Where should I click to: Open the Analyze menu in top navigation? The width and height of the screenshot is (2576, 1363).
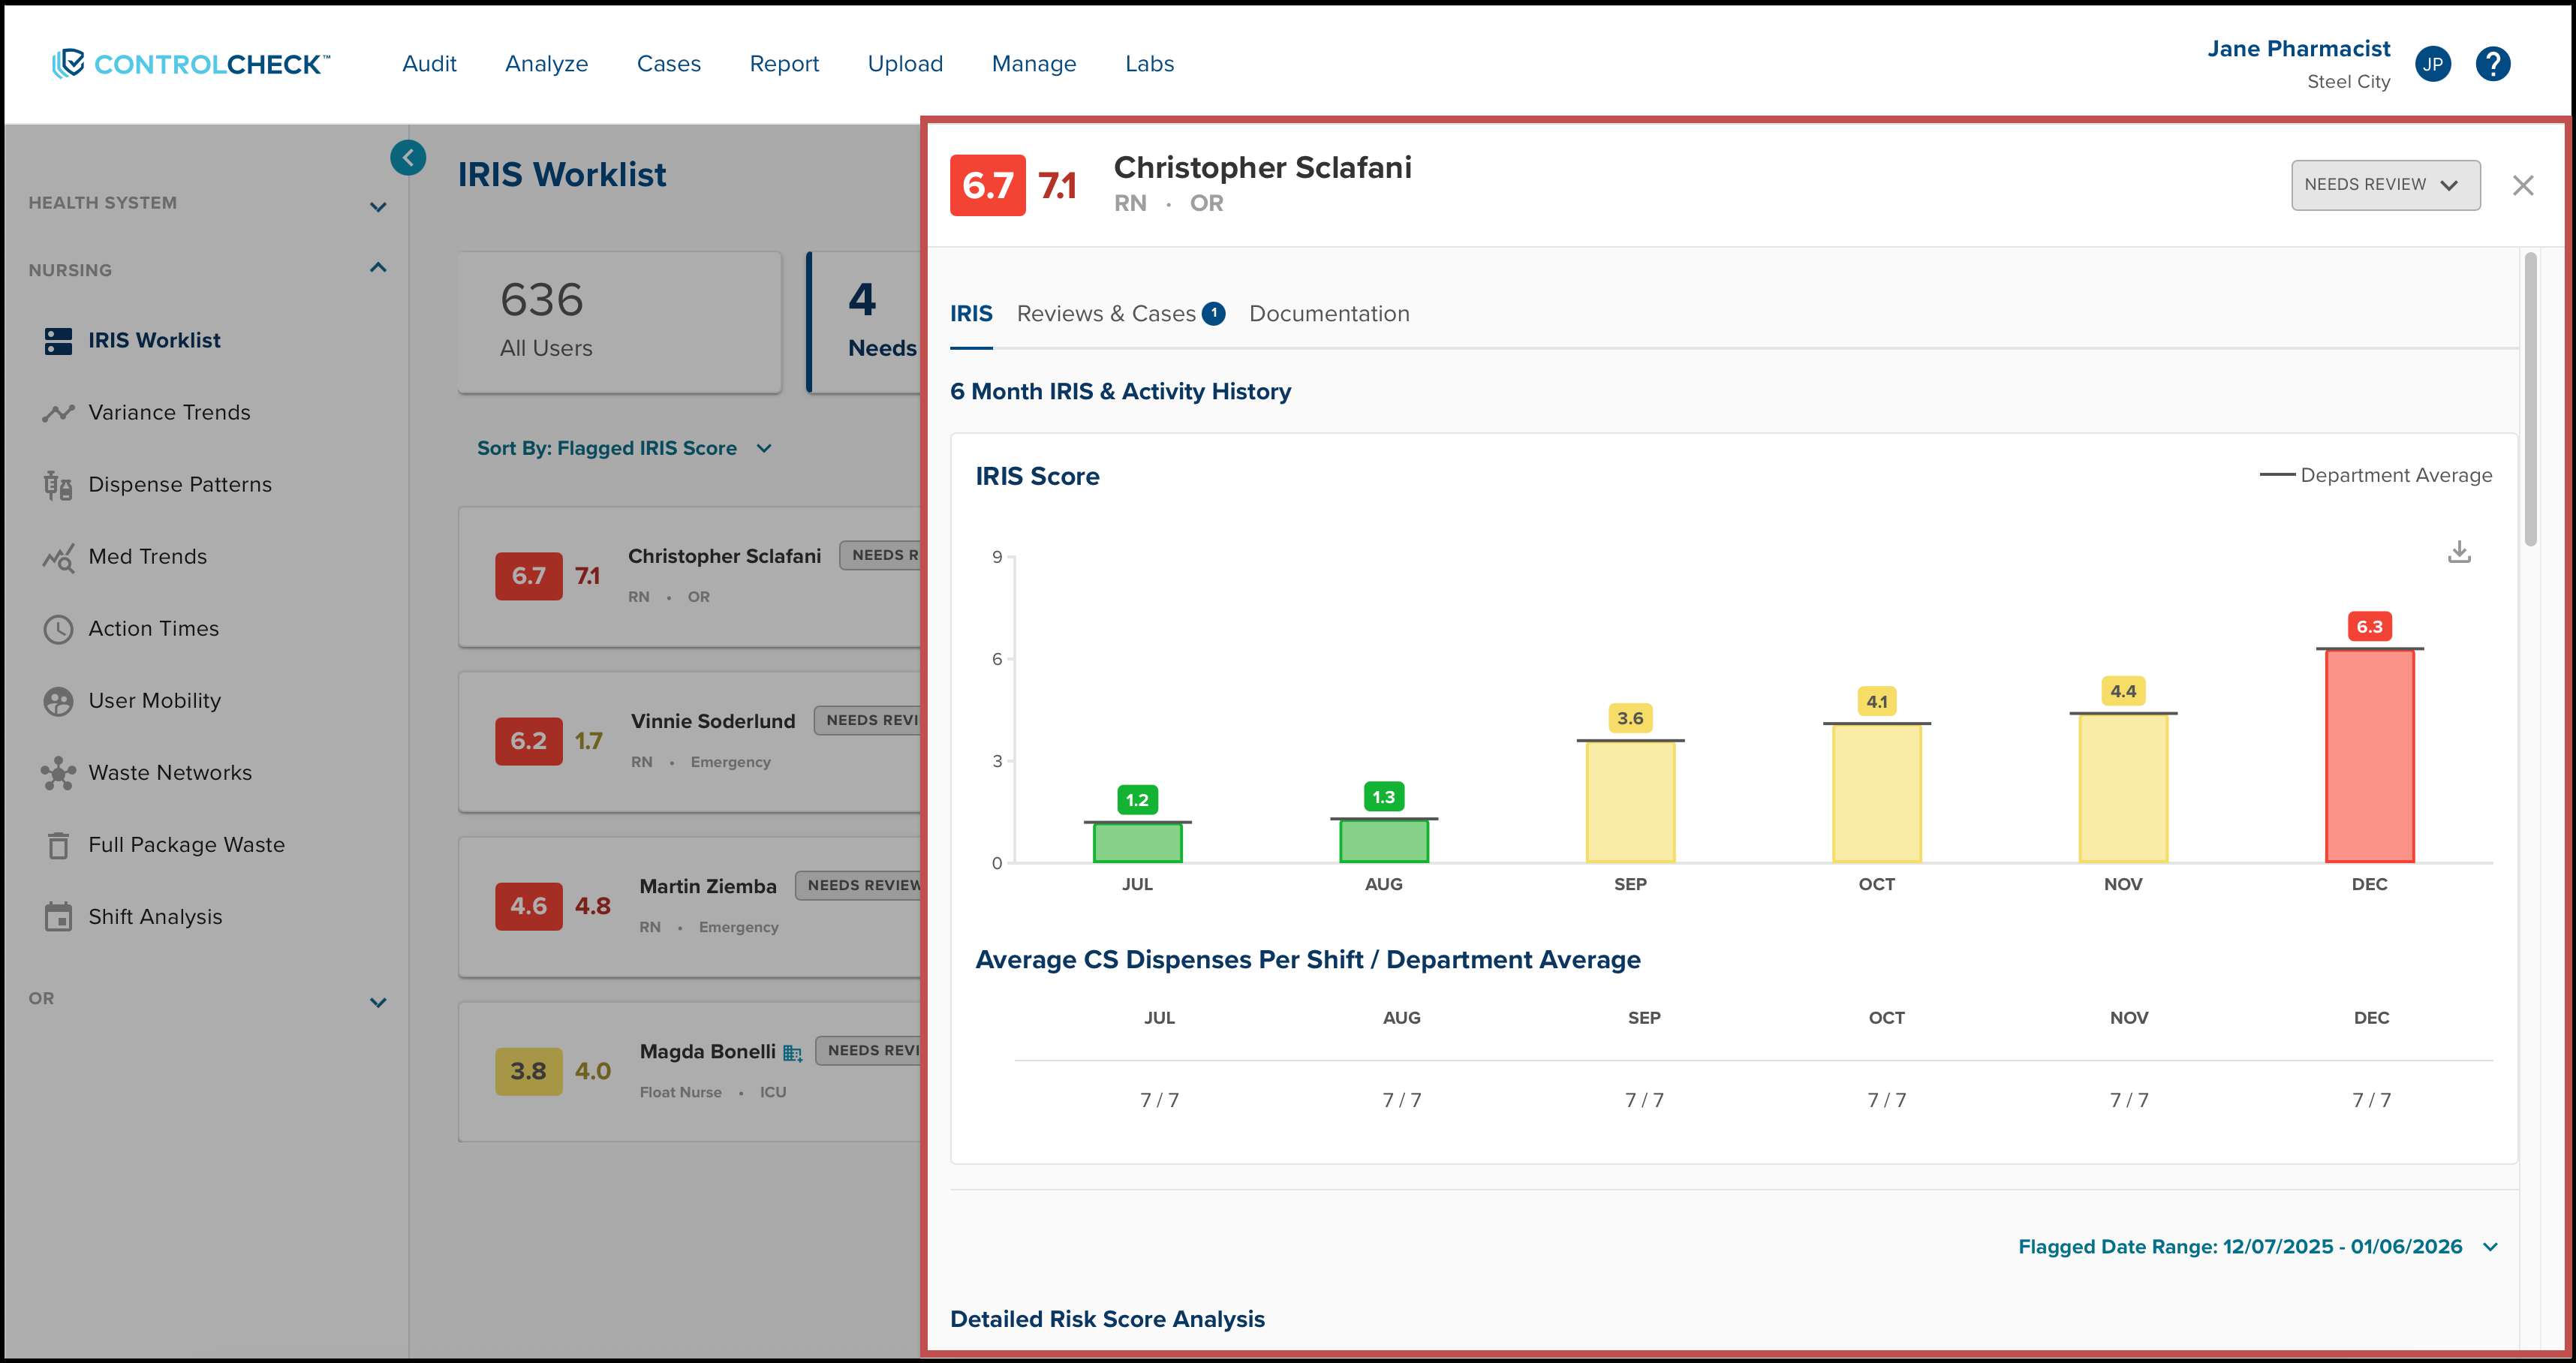546,64
